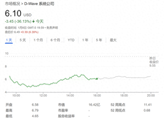Click the -3.45 (-36.13%) change text
164x120 pixels.
click(x=18, y=21)
